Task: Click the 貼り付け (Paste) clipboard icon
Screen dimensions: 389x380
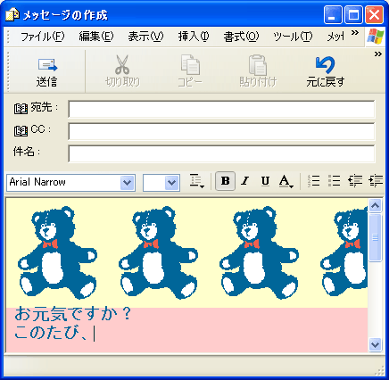Action: [x=258, y=65]
